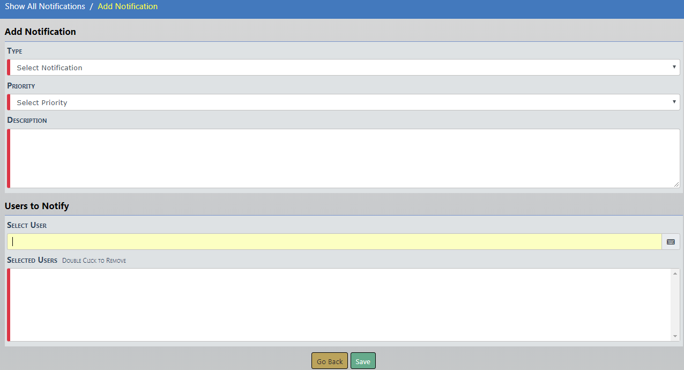Click the Priority field label

pos(21,86)
